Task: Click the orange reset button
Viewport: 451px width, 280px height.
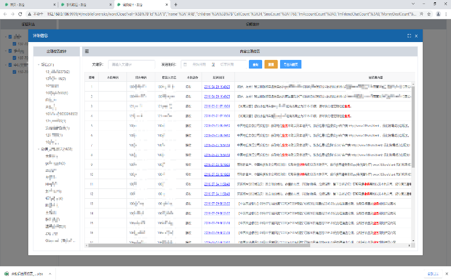Action: click(271, 65)
